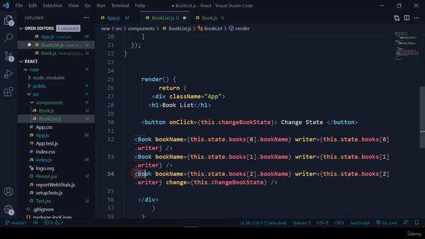
Task: Open Explorer more actions ellipsis
Action: 86,18
